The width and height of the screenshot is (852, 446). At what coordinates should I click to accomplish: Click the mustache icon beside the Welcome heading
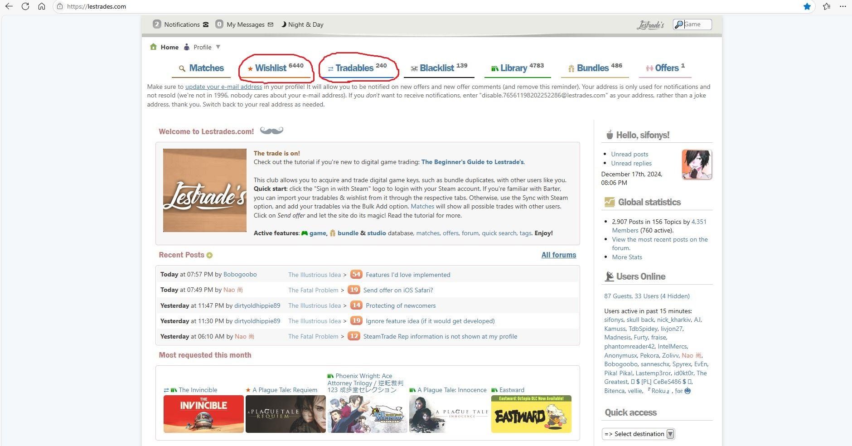(272, 131)
